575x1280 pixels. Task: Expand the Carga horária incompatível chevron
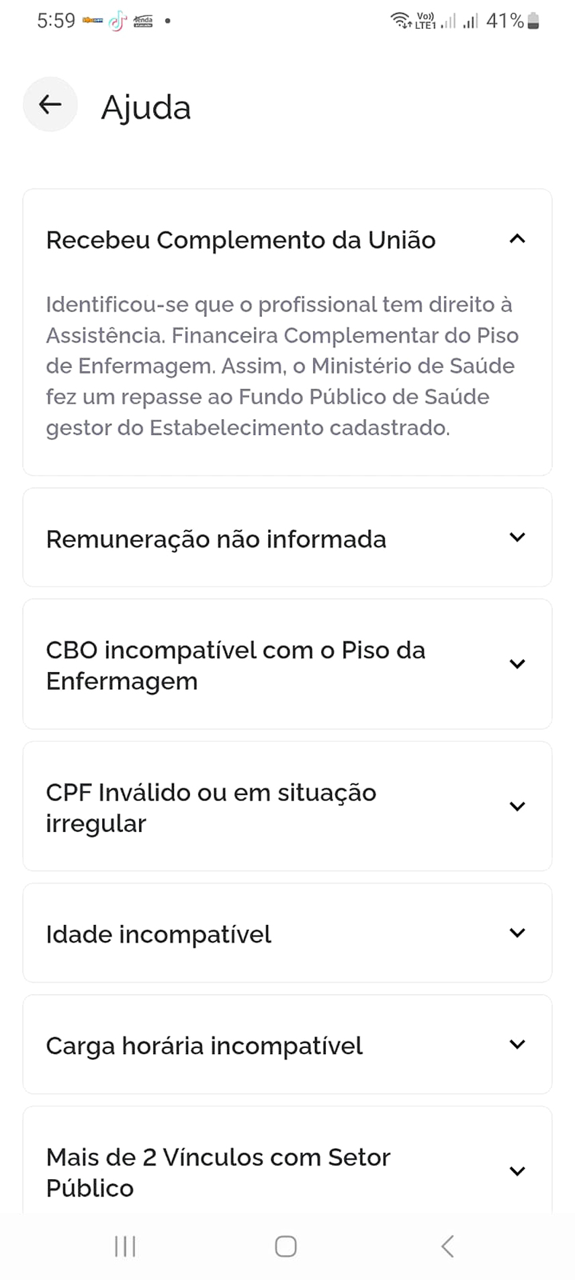pyautogui.click(x=517, y=1045)
